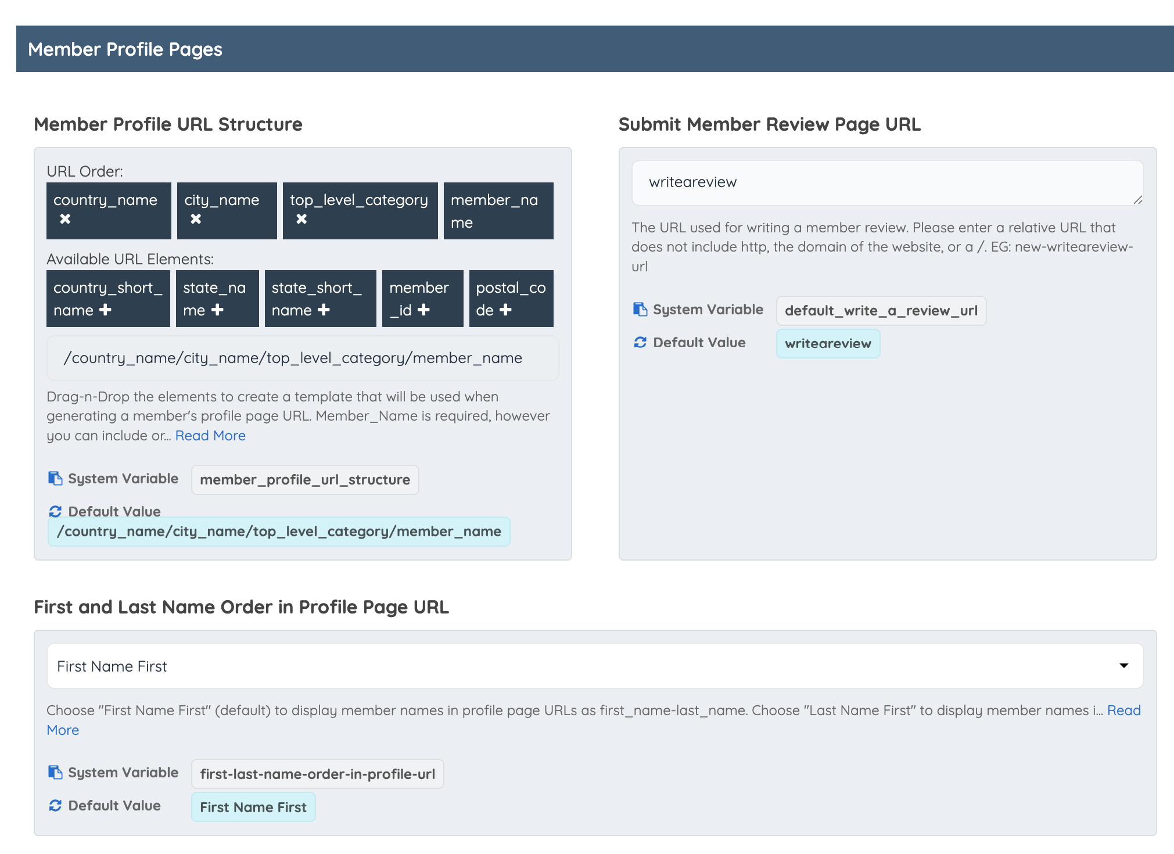Image resolution: width=1174 pixels, height=854 pixels.
Task: Add country_short_name element with its plus icon
Action: point(105,310)
